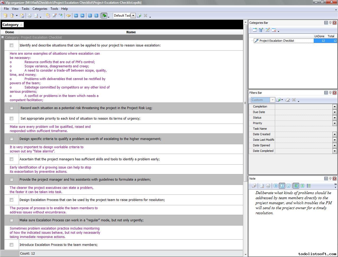Click the add category tree icon
The height and width of the screenshot is (257, 338).
(x=261, y=30)
